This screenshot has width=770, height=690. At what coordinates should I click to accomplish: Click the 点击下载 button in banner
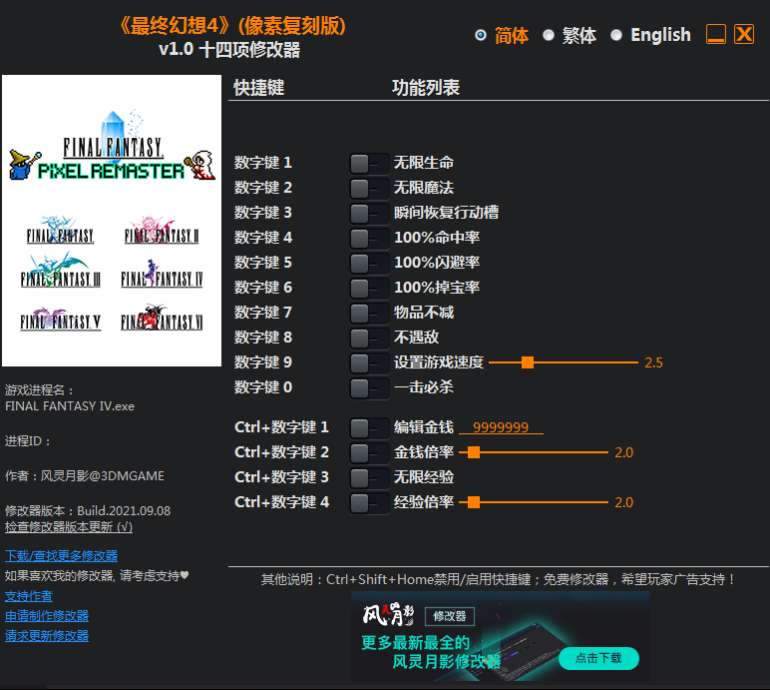[x=598, y=658]
